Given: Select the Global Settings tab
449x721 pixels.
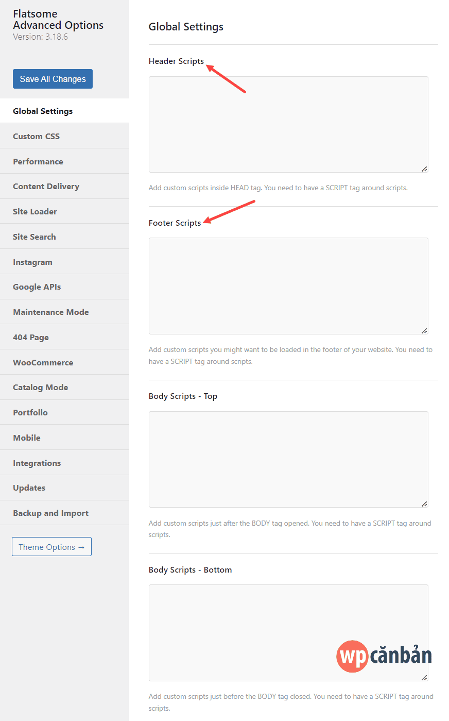Looking at the screenshot, I should (43, 111).
